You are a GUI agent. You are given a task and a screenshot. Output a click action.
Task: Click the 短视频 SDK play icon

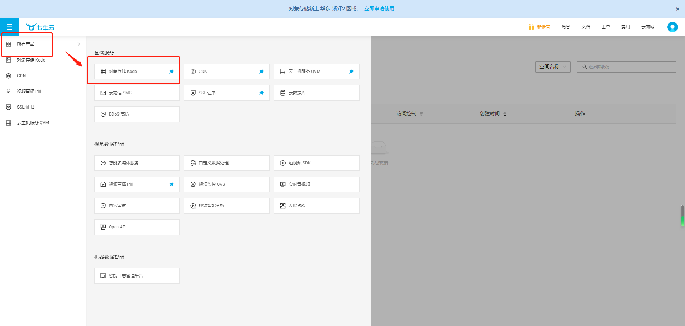coord(283,163)
